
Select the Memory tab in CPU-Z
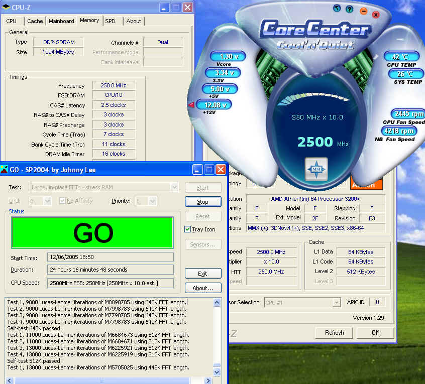[x=89, y=20]
